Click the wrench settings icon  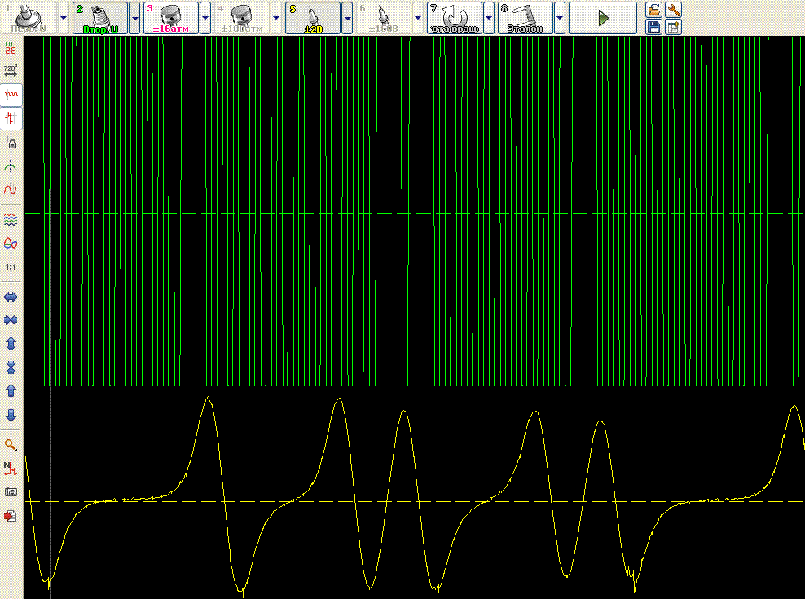click(673, 9)
